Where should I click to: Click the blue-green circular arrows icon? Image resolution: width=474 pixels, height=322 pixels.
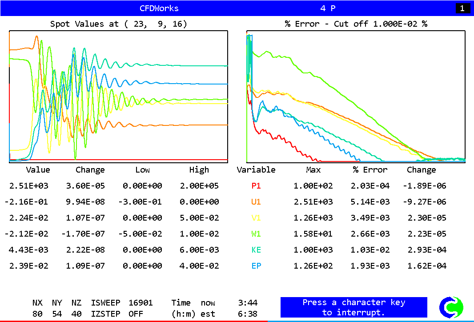point(451,307)
